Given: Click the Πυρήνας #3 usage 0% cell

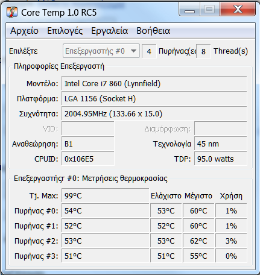Looking at the screenshot, I should click(231, 256).
